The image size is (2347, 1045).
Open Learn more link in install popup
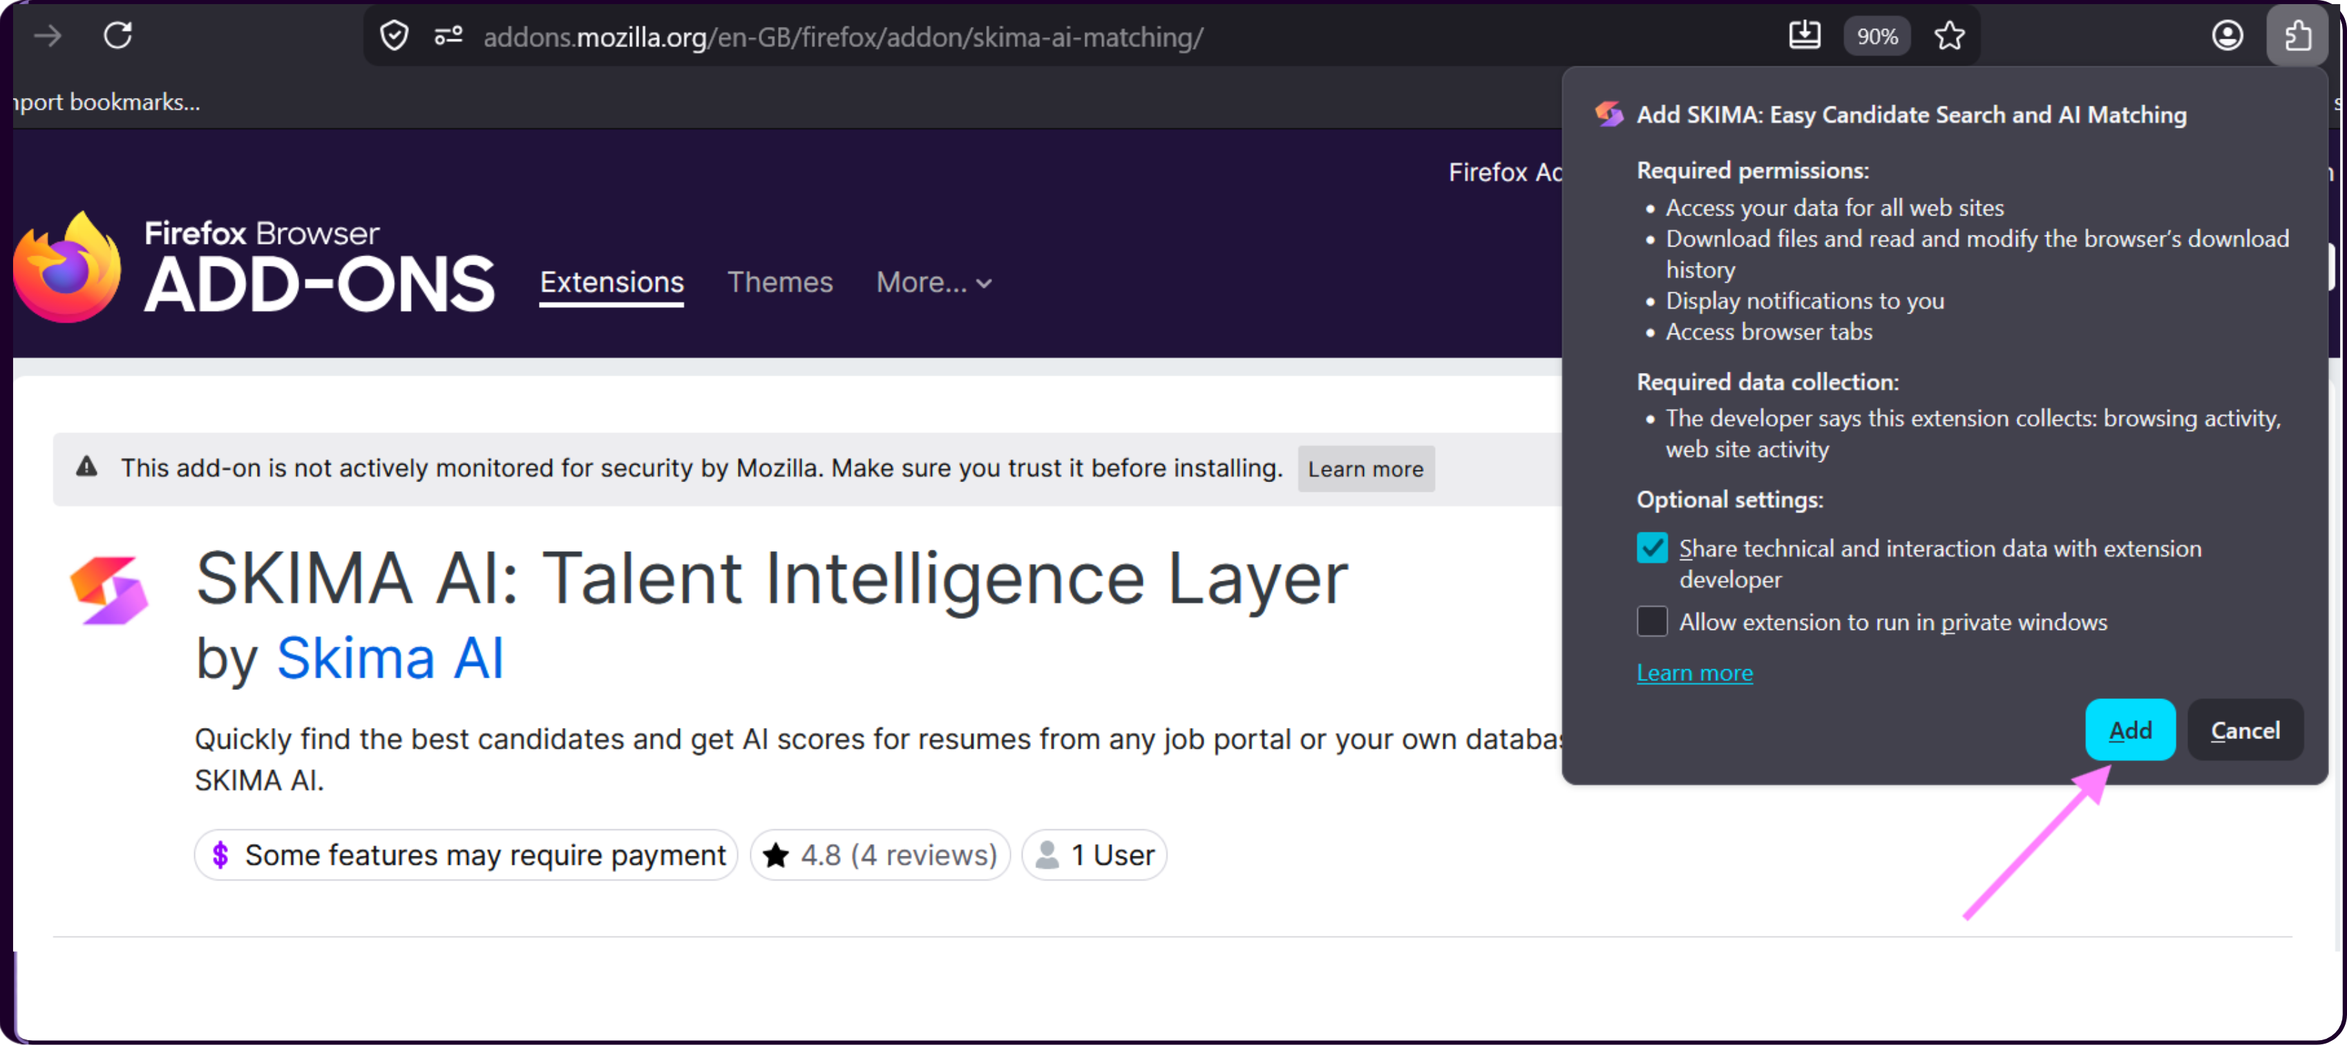coord(1695,672)
